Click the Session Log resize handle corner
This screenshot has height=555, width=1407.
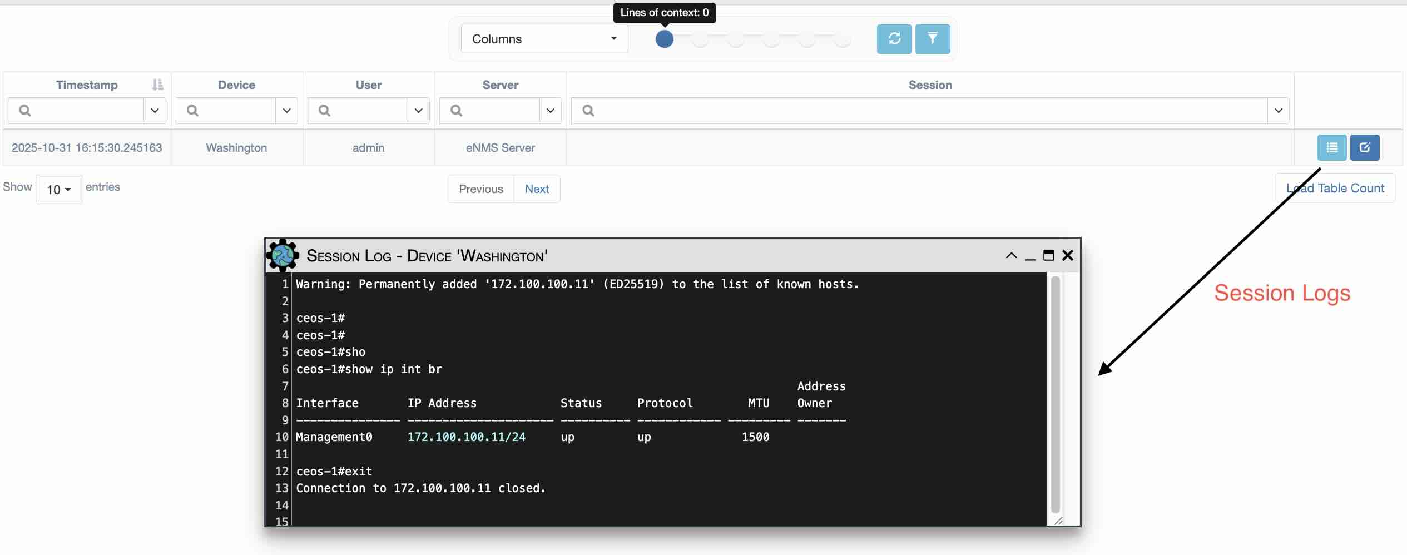click(x=1059, y=521)
